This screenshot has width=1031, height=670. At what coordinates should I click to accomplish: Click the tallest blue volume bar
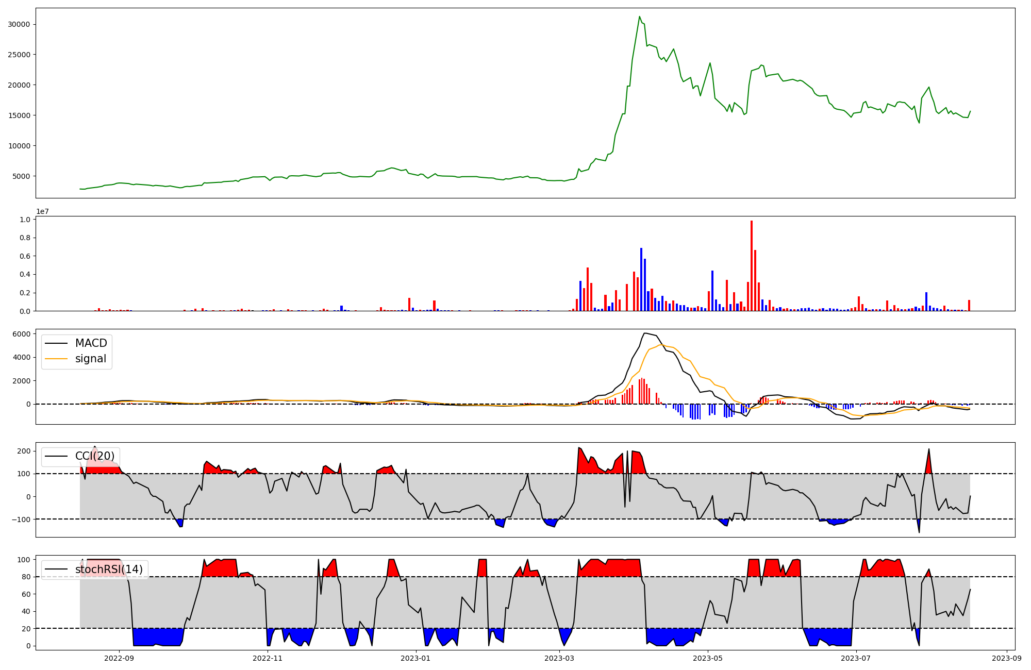point(641,279)
